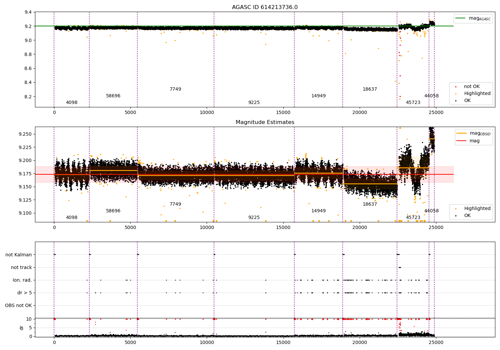The image size is (500, 350).
Task: Click the 10000 x-axis tick of the top plot
Action: pos(207,113)
